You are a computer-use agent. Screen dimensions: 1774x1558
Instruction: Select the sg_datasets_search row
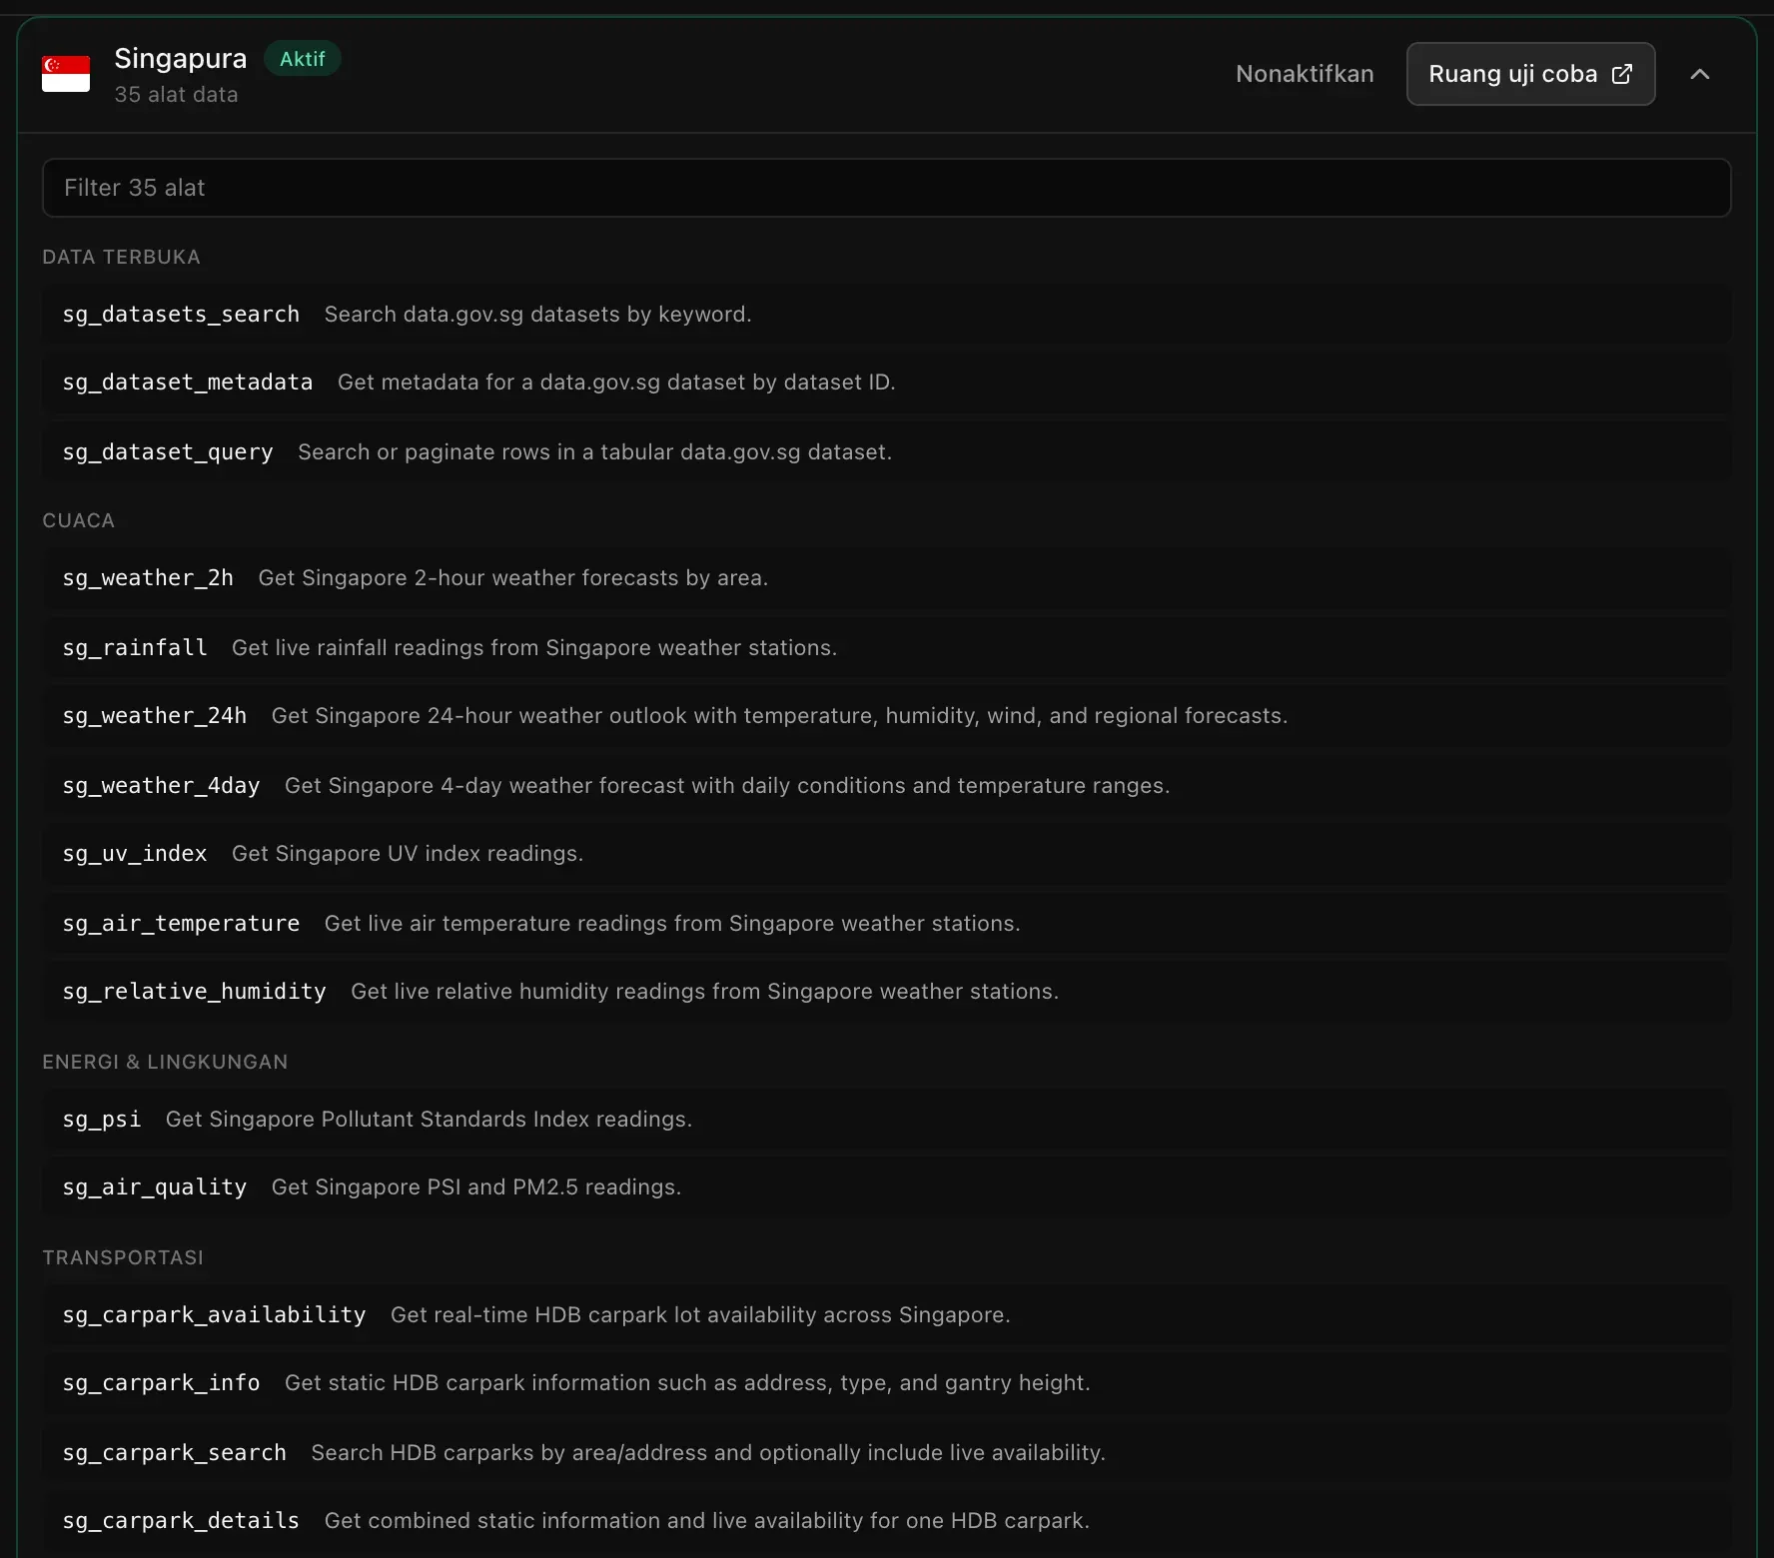coord(887,314)
